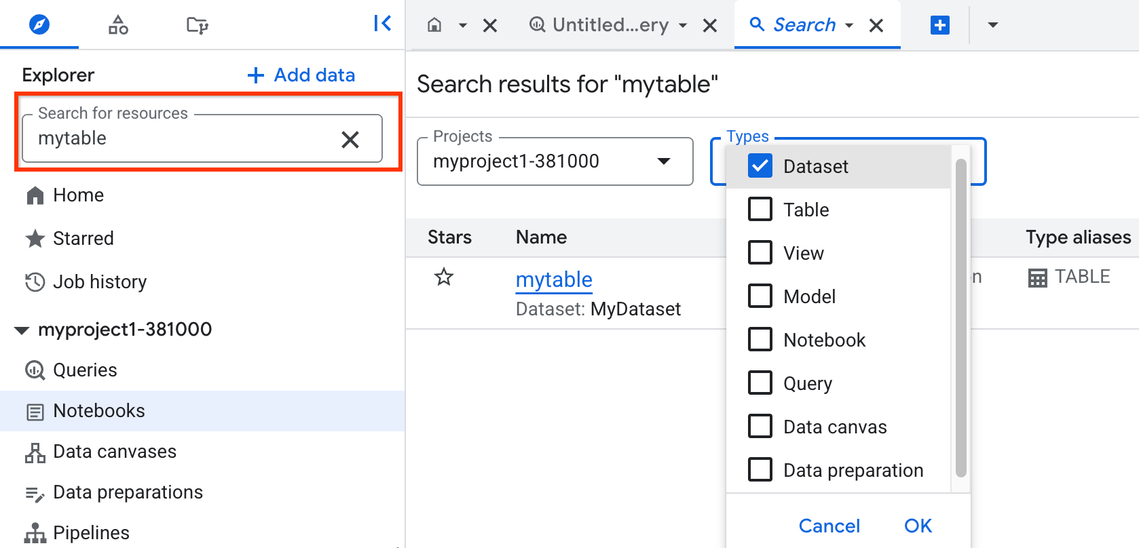The width and height of the screenshot is (1139, 548).
Task: Select Notebooks in the Explorer tree
Action: [x=99, y=411]
